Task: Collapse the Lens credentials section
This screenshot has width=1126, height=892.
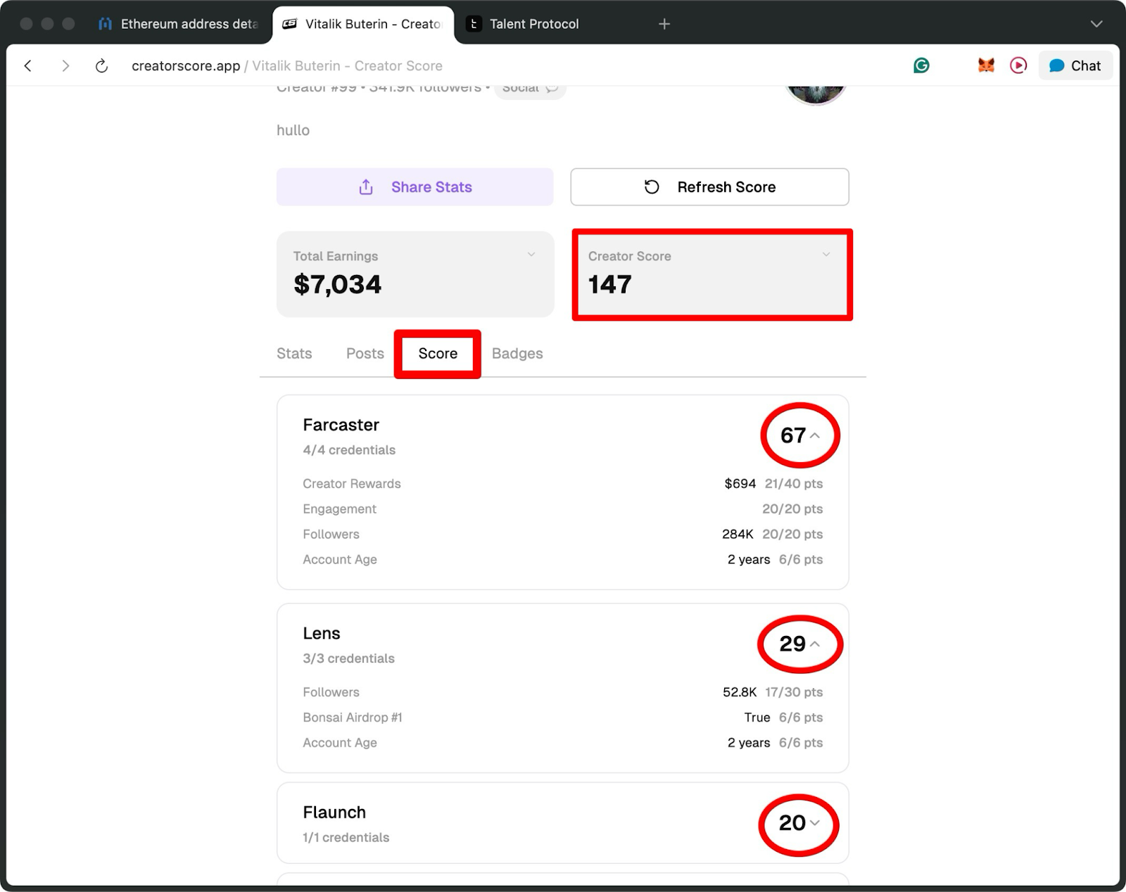Action: click(x=816, y=644)
